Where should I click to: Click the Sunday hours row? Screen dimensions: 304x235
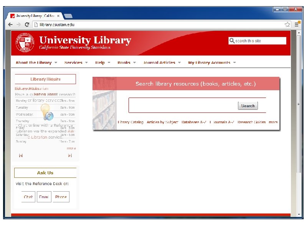click(45, 141)
